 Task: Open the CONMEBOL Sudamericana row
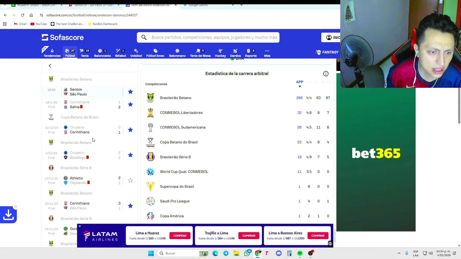tap(238, 127)
